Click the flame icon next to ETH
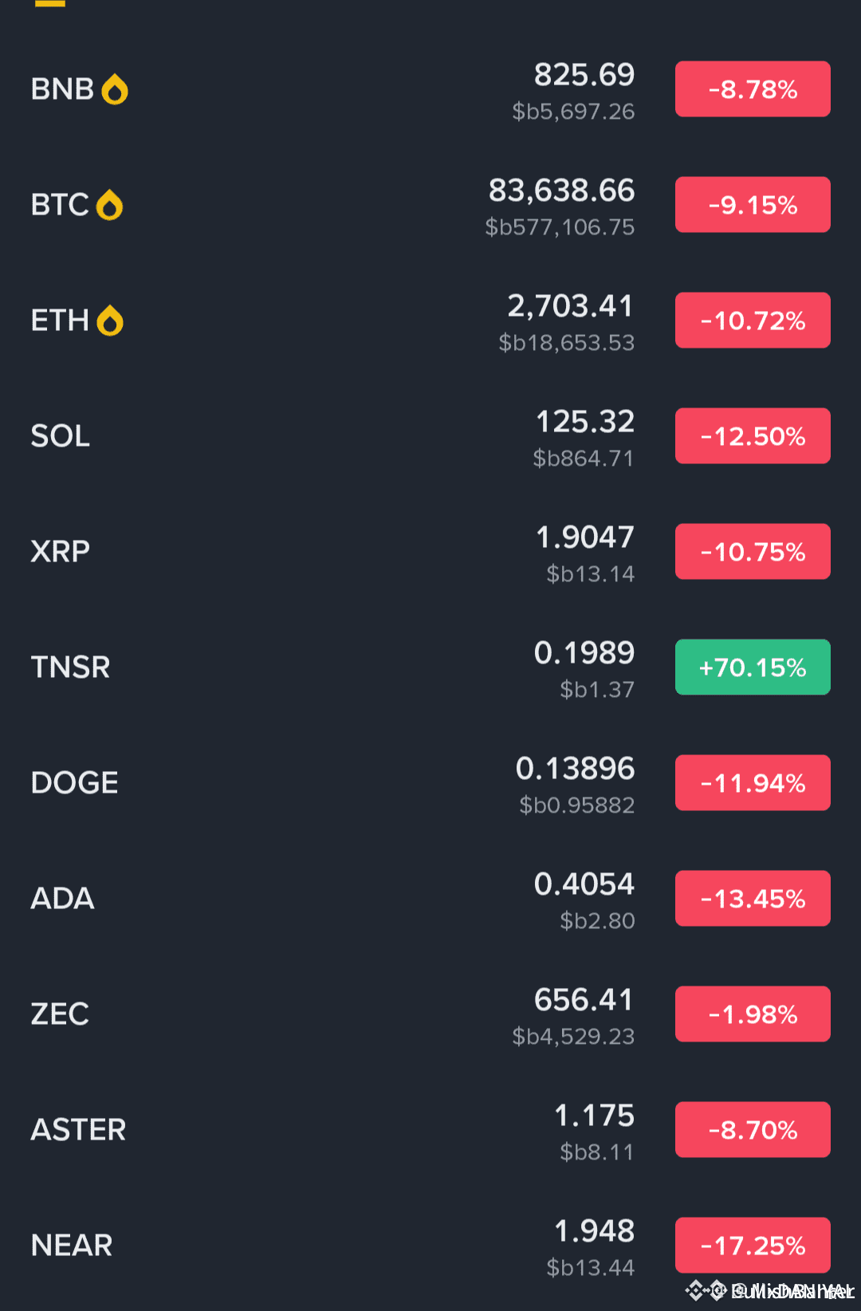 coord(110,321)
